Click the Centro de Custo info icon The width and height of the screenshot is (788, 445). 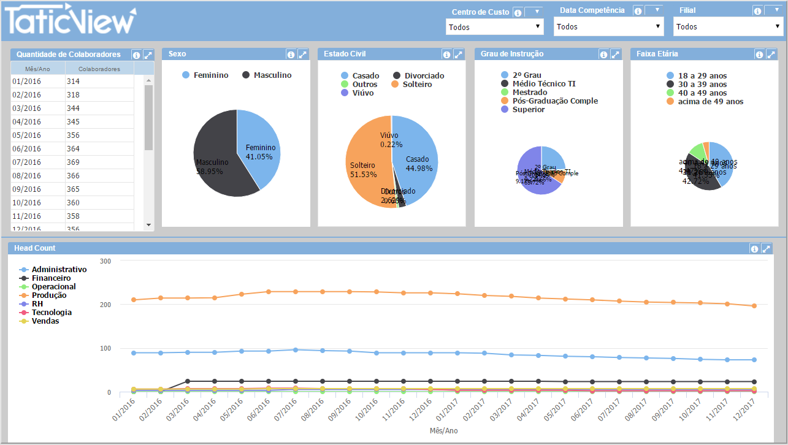(517, 12)
